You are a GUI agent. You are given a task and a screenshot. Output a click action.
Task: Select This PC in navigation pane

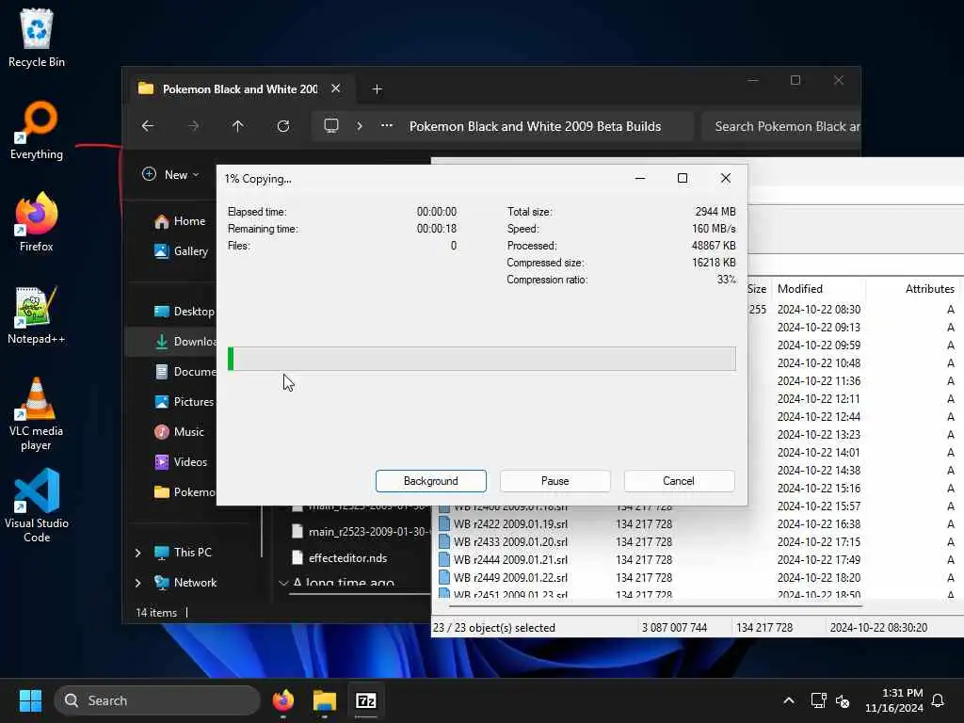coord(184,552)
